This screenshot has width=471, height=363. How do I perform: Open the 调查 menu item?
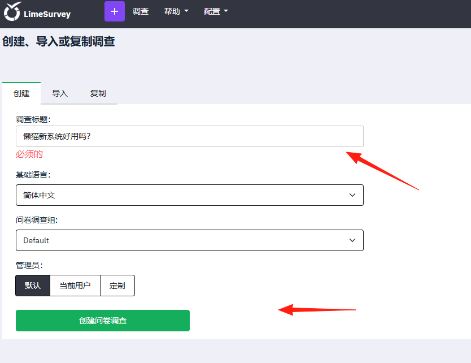141,11
